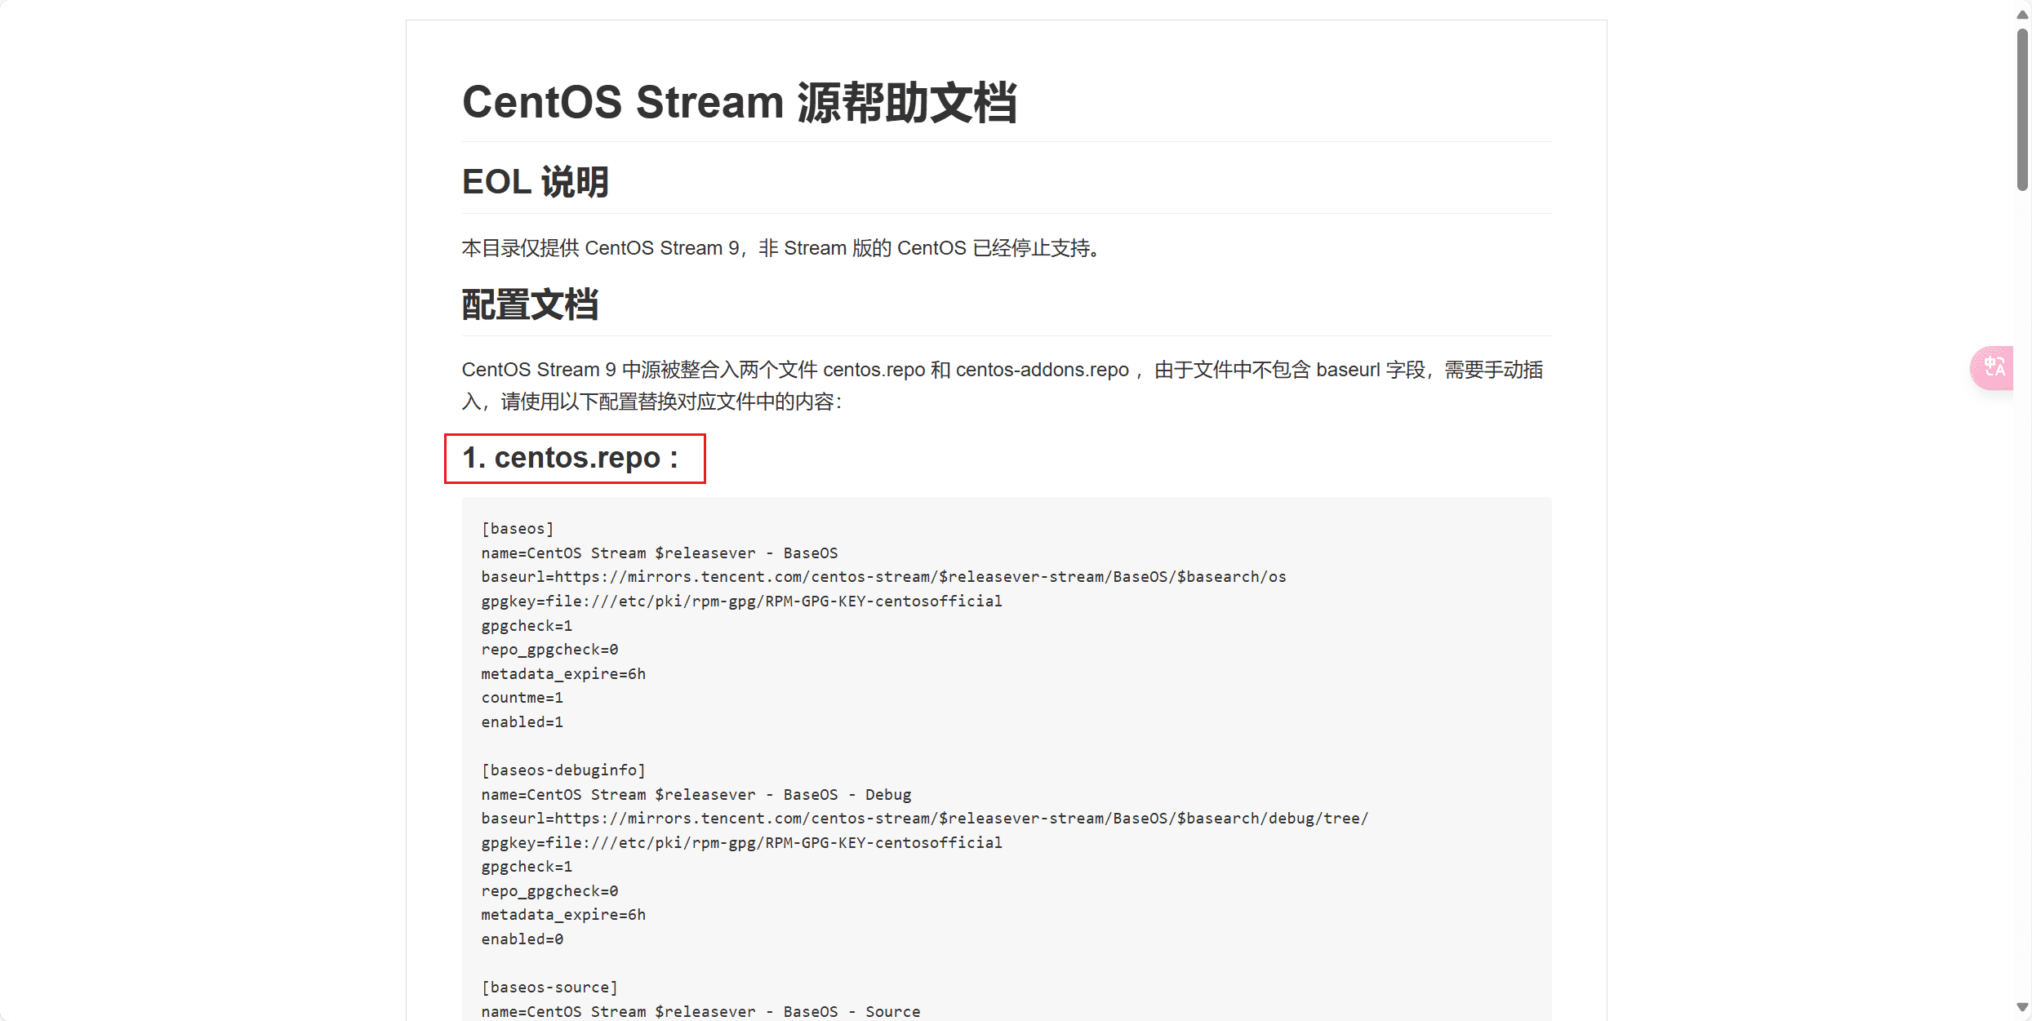The height and width of the screenshot is (1021, 2032).
Task: Click the scrollbar up arrow
Action: (2022, 14)
